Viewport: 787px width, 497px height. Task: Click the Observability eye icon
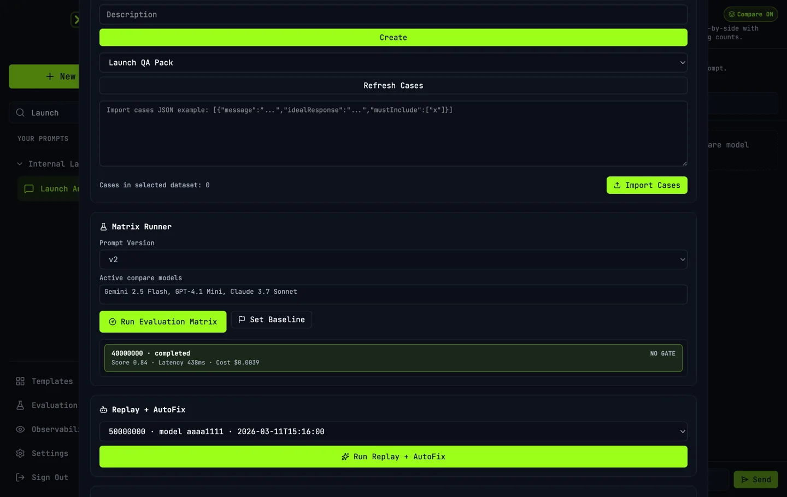pos(20,429)
